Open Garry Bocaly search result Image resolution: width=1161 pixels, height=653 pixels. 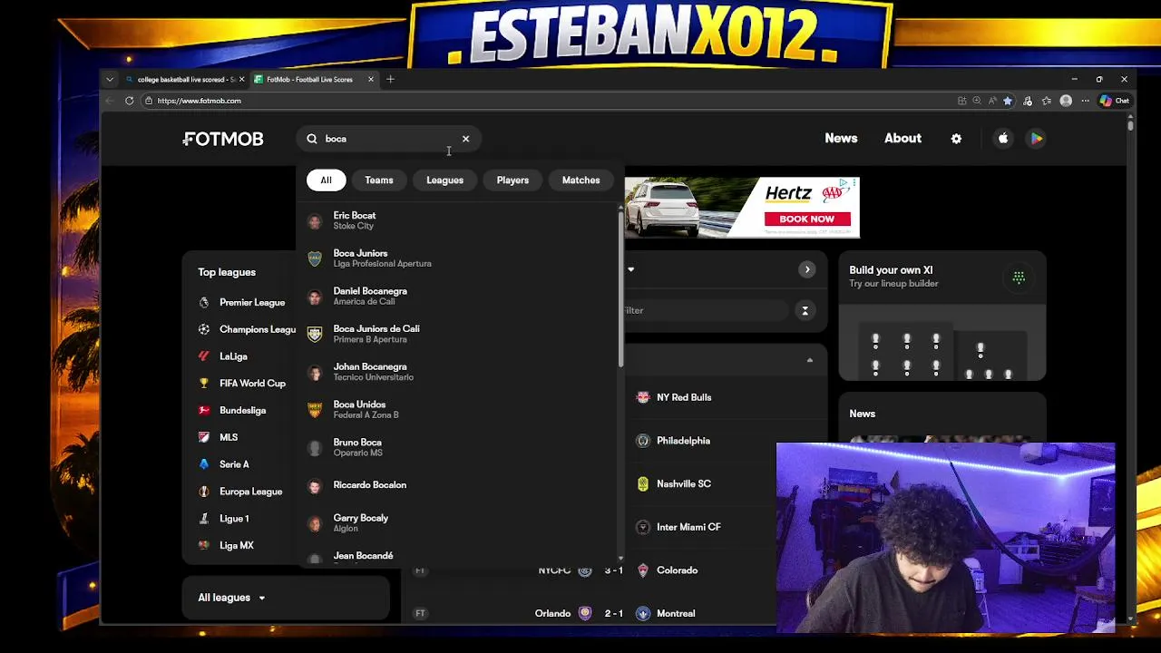click(x=458, y=523)
